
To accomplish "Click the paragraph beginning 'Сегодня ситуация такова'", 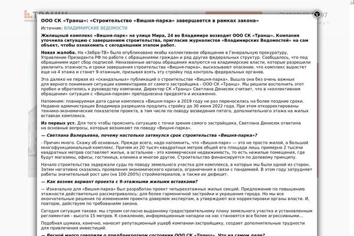I will tap(176, 213).
